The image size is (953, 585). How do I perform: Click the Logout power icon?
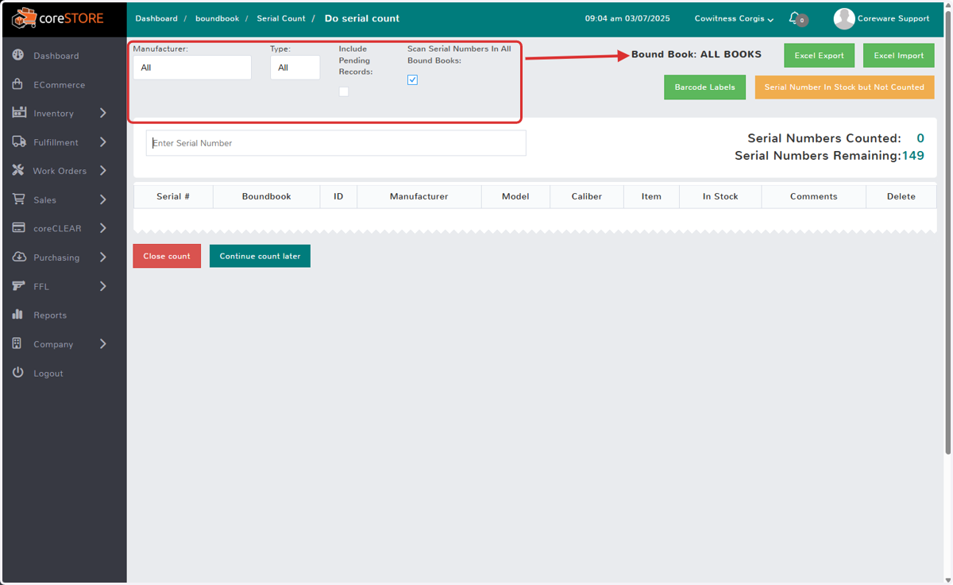17,373
